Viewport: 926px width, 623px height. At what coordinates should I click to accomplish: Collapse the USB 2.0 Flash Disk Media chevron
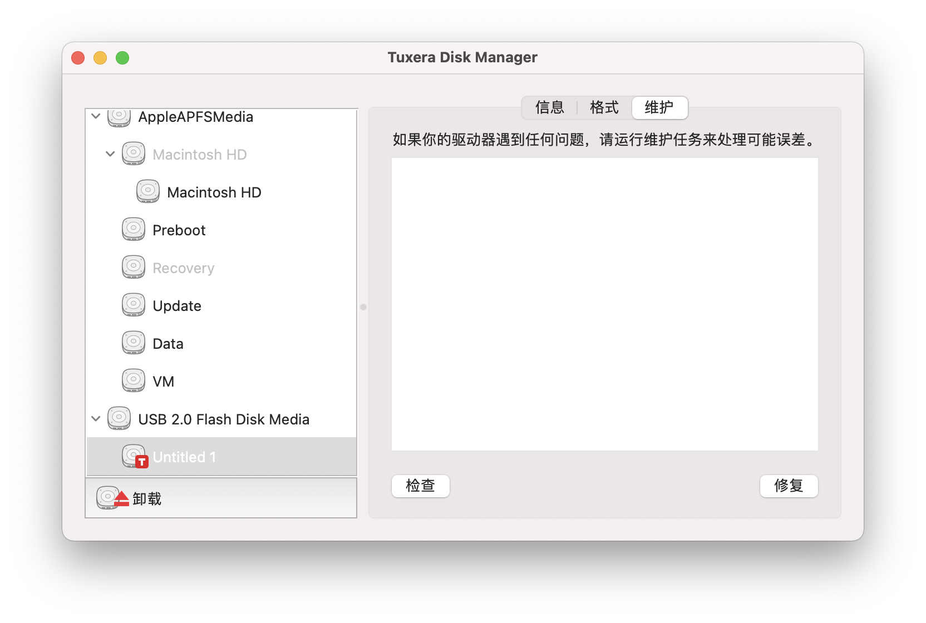[x=96, y=419]
